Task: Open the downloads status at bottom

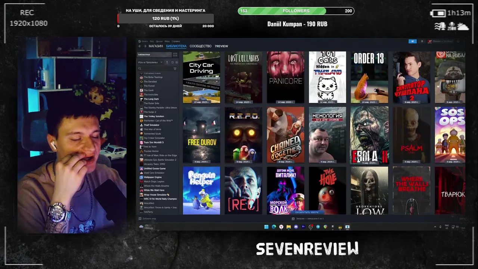Action: 308,219
